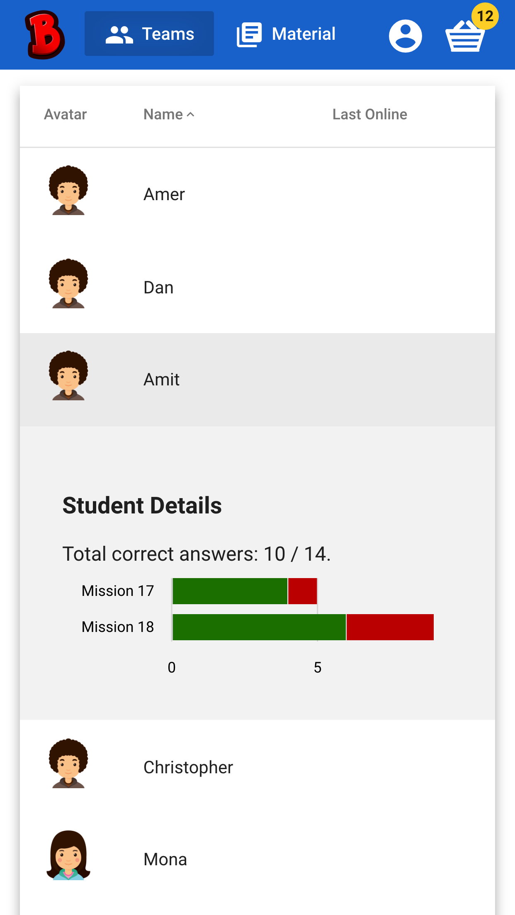Screen dimensions: 515x915
Task: Click Amer's avatar image
Action: (x=68, y=191)
